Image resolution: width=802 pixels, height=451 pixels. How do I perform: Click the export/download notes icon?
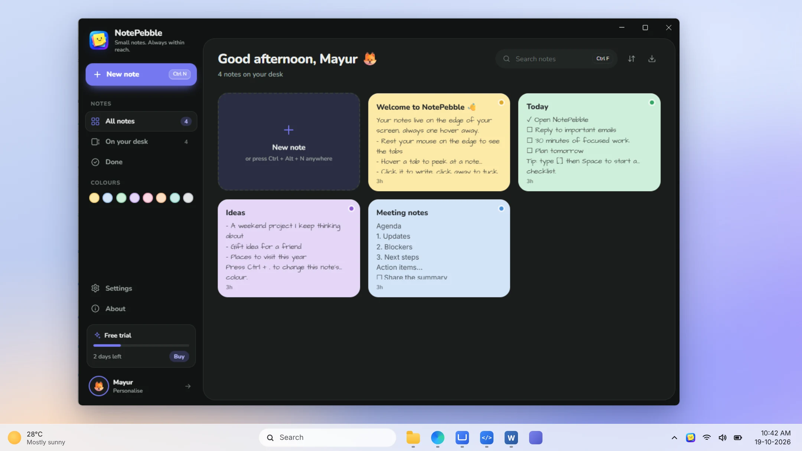tap(652, 59)
